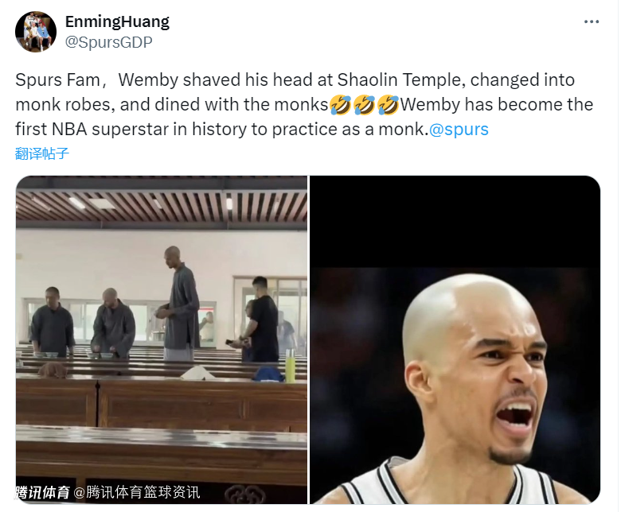Select the tweet body text
This screenshot has width=621, height=512.
[x=304, y=104]
